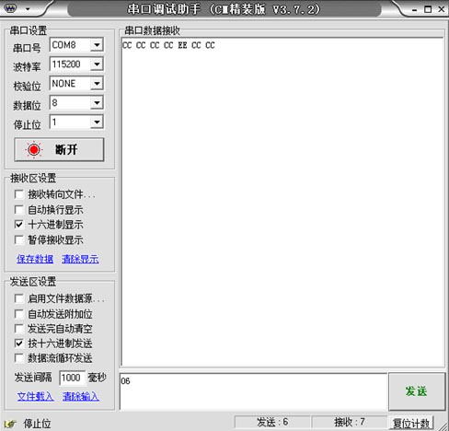Viewport: 449px width, 431px height.
Task: Enable 自动换行显示 checkbox
Action: tap(19, 210)
